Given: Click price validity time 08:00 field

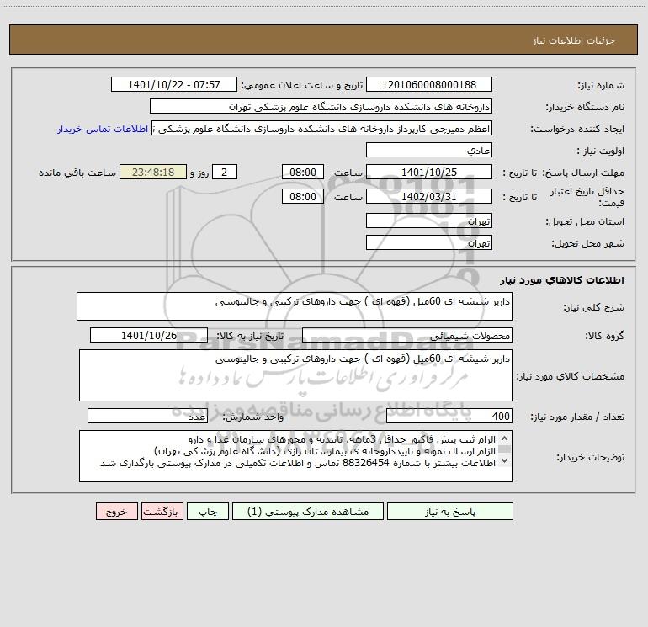Looking at the screenshot, I should (x=302, y=196).
